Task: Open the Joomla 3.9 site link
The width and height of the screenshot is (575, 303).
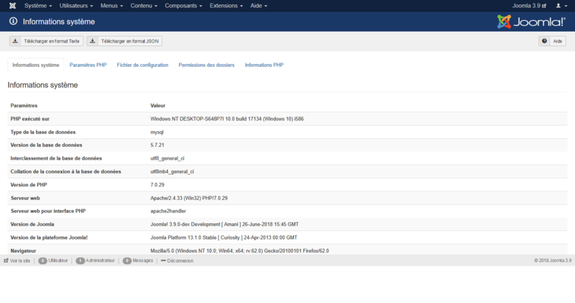Action: 529,6
